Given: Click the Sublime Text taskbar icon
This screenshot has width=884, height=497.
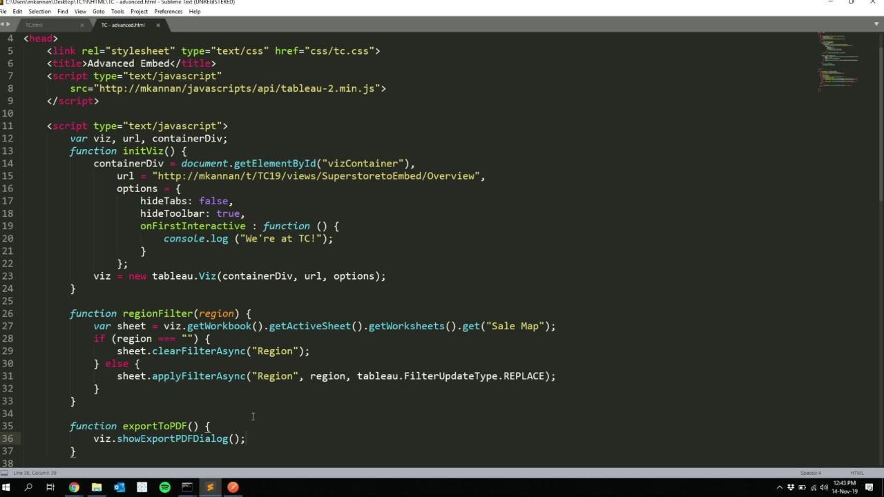Looking at the screenshot, I should pos(210,487).
